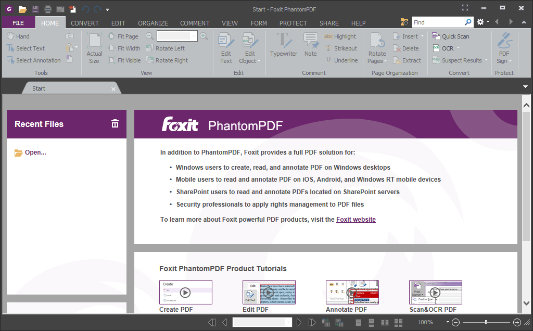The height and width of the screenshot is (331, 533).
Task: Expand the OCR dropdown
Action: (x=458, y=48)
